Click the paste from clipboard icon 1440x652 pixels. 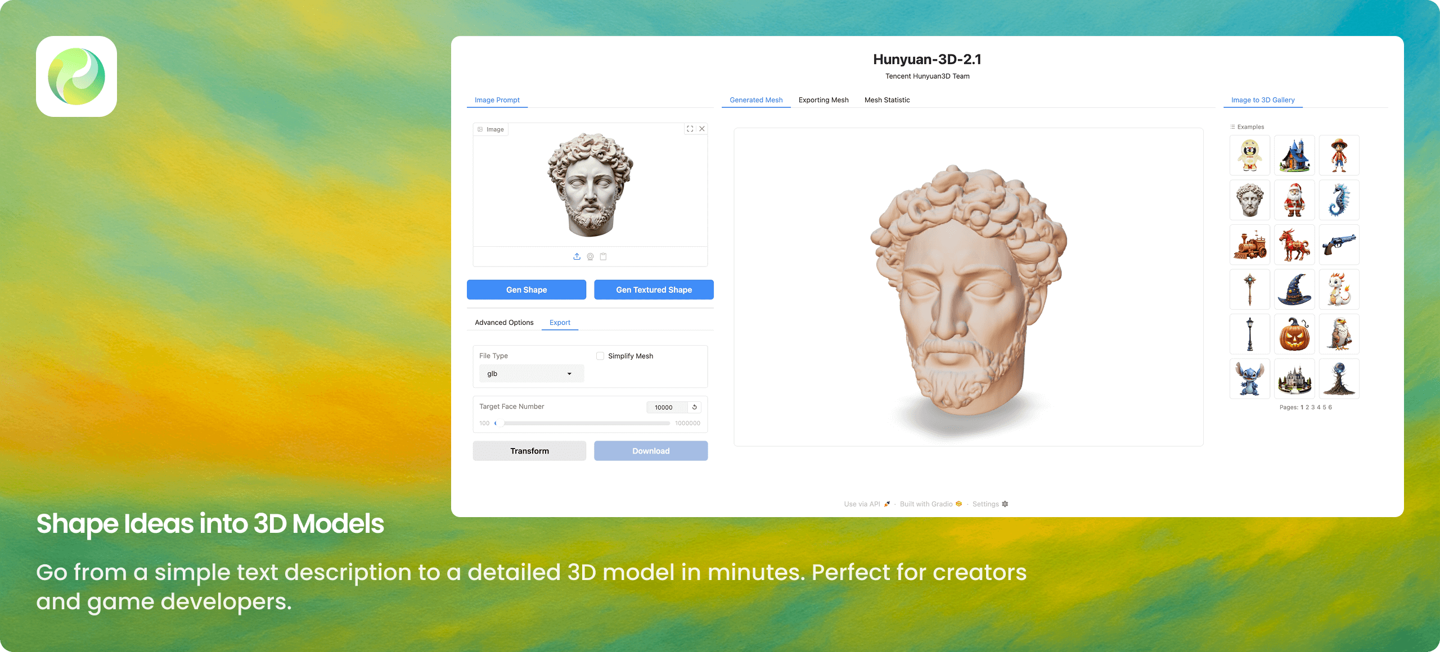pyautogui.click(x=603, y=256)
